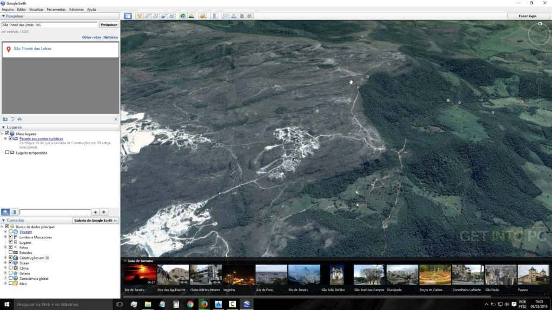
Task: Check the Lugares temporários checkbox
Action: (x=7, y=152)
